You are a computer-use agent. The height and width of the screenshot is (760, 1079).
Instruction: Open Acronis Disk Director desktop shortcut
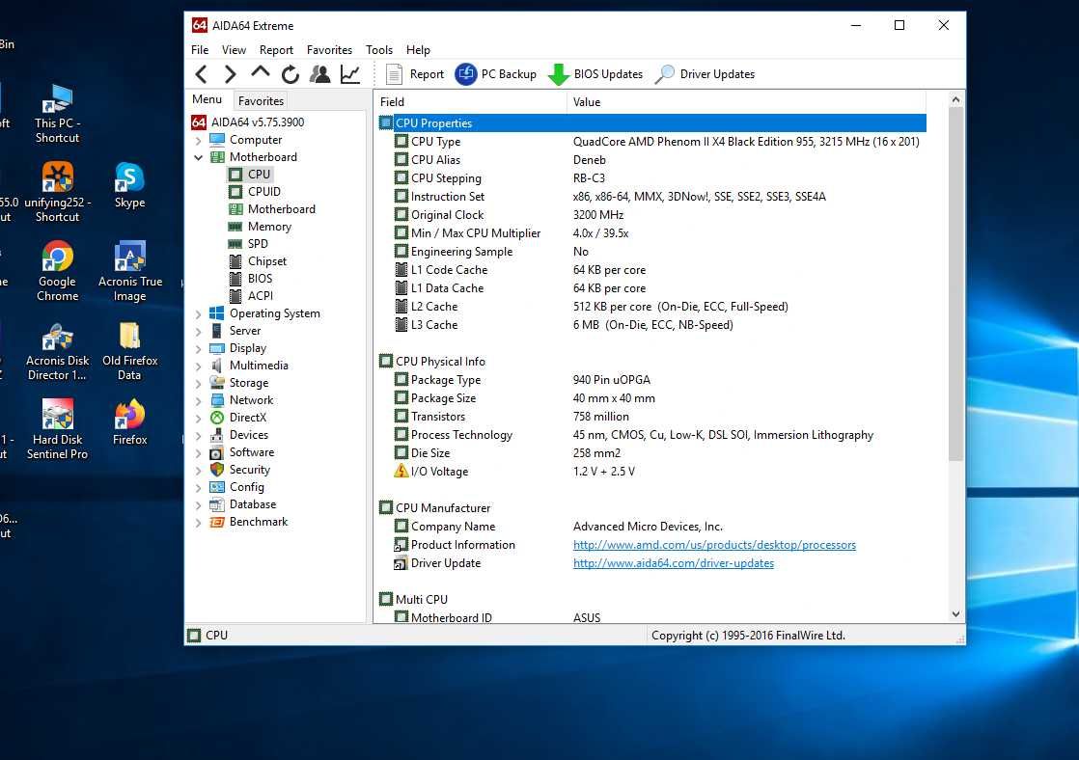57,351
